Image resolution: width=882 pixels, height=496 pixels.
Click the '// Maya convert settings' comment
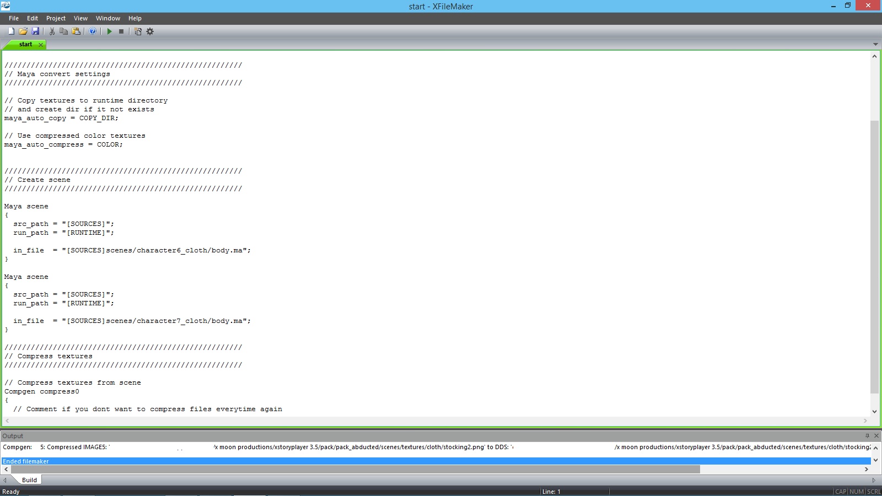click(57, 74)
